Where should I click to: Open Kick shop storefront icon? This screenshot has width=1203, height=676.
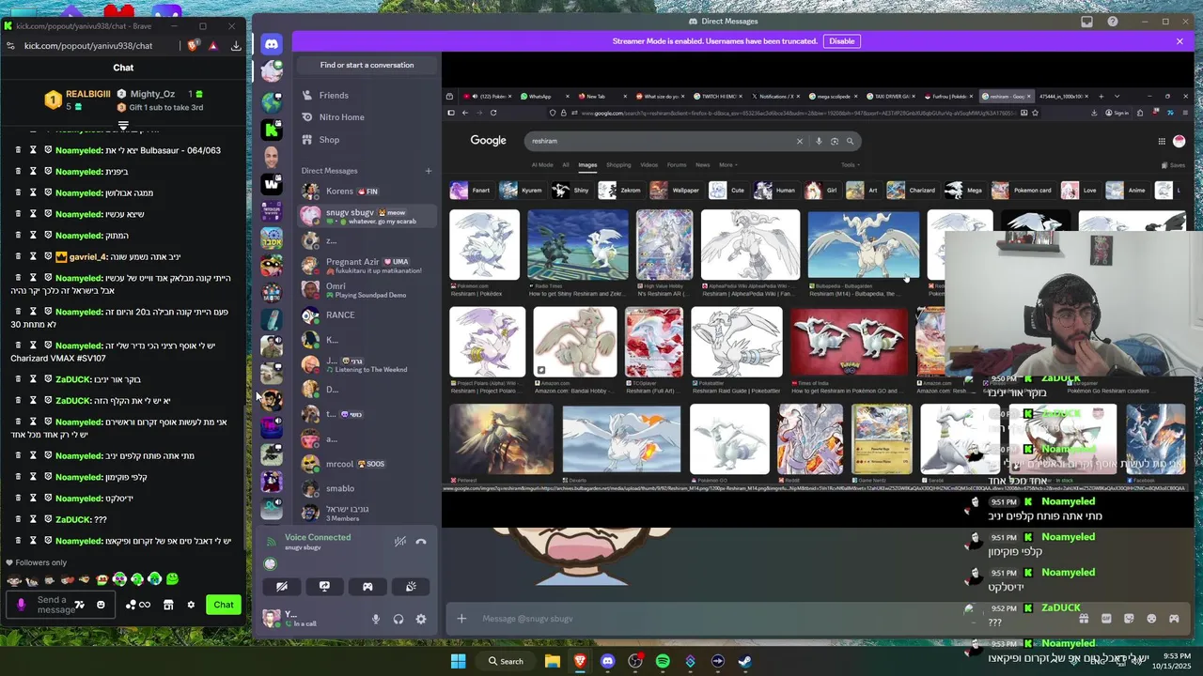pyautogui.click(x=168, y=605)
